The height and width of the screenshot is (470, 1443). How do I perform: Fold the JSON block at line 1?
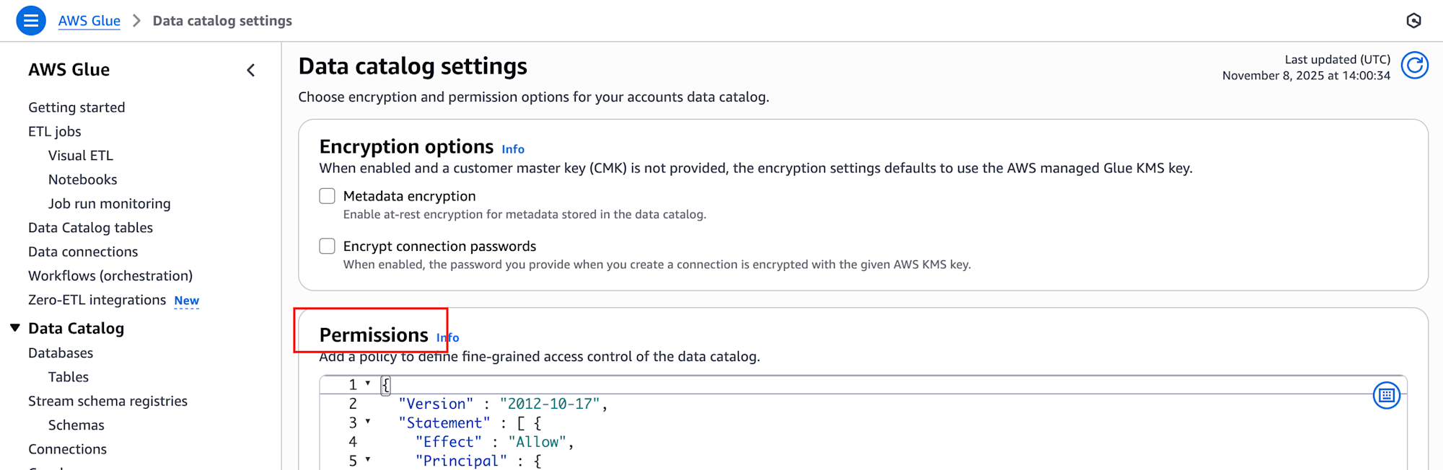pos(368,383)
